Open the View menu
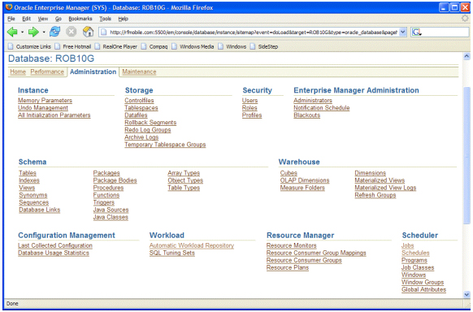473x312 pixels. (43, 19)
